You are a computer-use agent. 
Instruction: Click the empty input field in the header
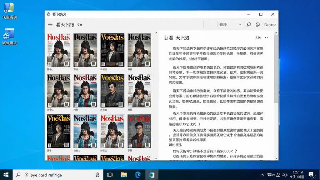[x=210, y=25]
